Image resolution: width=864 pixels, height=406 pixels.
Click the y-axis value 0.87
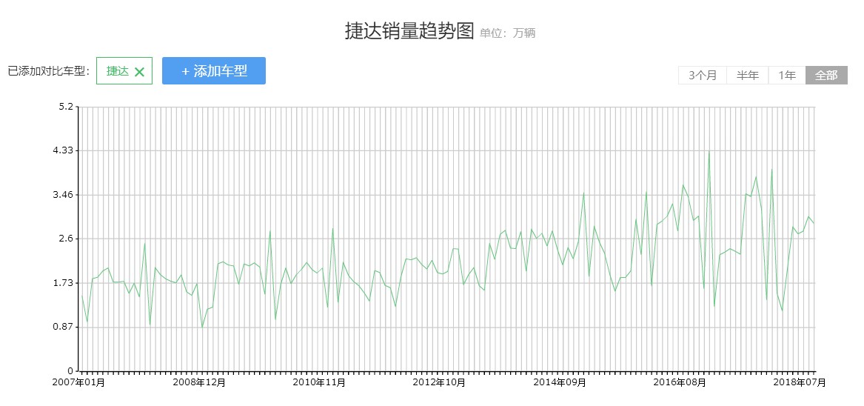pyautogui.click(x=64, y=327)
